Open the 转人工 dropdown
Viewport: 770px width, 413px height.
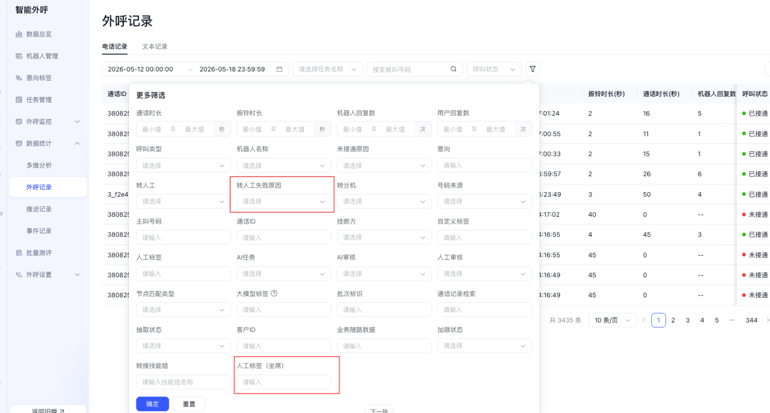pyautogui.click(x=183, y=201)
